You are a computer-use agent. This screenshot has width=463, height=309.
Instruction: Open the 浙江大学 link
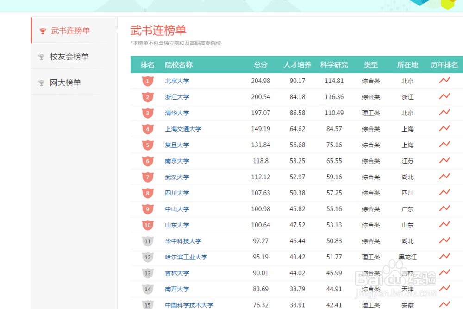pos(177,97)
